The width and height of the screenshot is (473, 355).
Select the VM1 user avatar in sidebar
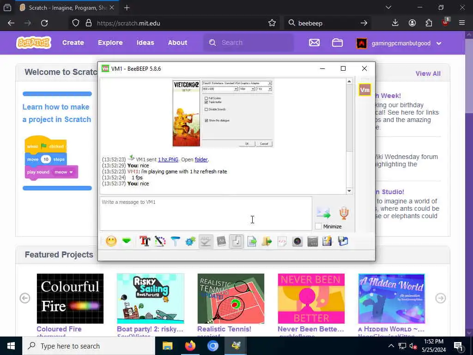pos(365,90)
